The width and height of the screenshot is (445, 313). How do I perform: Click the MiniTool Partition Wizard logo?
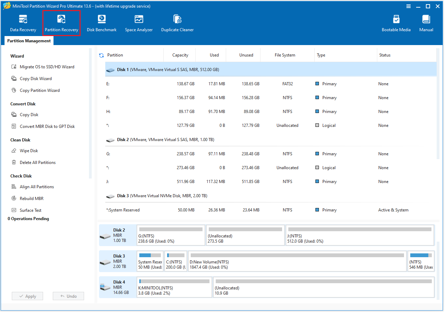[6, 6]
